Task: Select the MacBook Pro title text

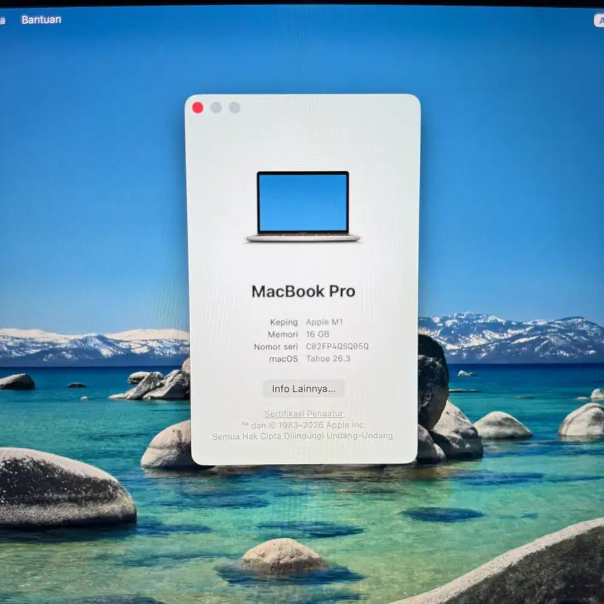Action: [303, 292]
